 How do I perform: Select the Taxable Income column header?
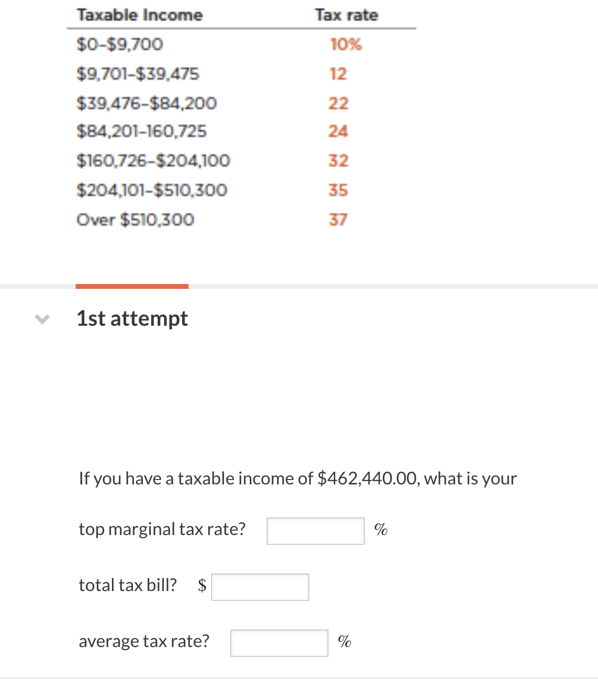[x=140, y=15]
